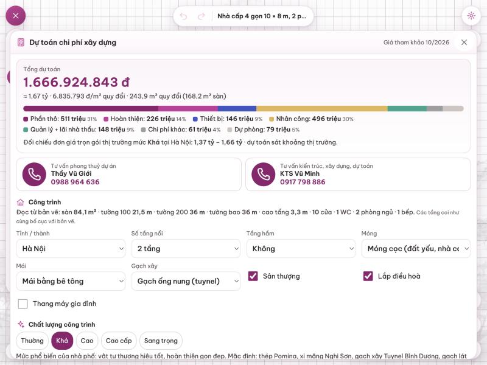Viewport: 487px width, 365px height.
Task: Click the yellow Nhân công bar segment
Action: coord(322,109)
